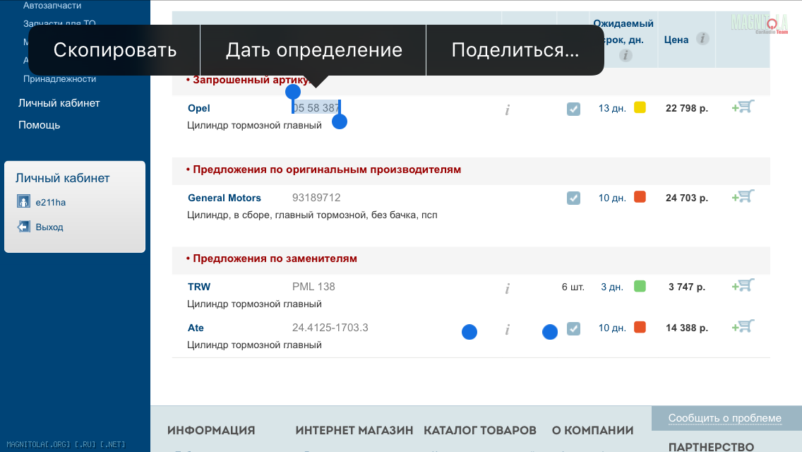
Task: Click article number 24.4125-1703.3
Action: pos(330,328)
